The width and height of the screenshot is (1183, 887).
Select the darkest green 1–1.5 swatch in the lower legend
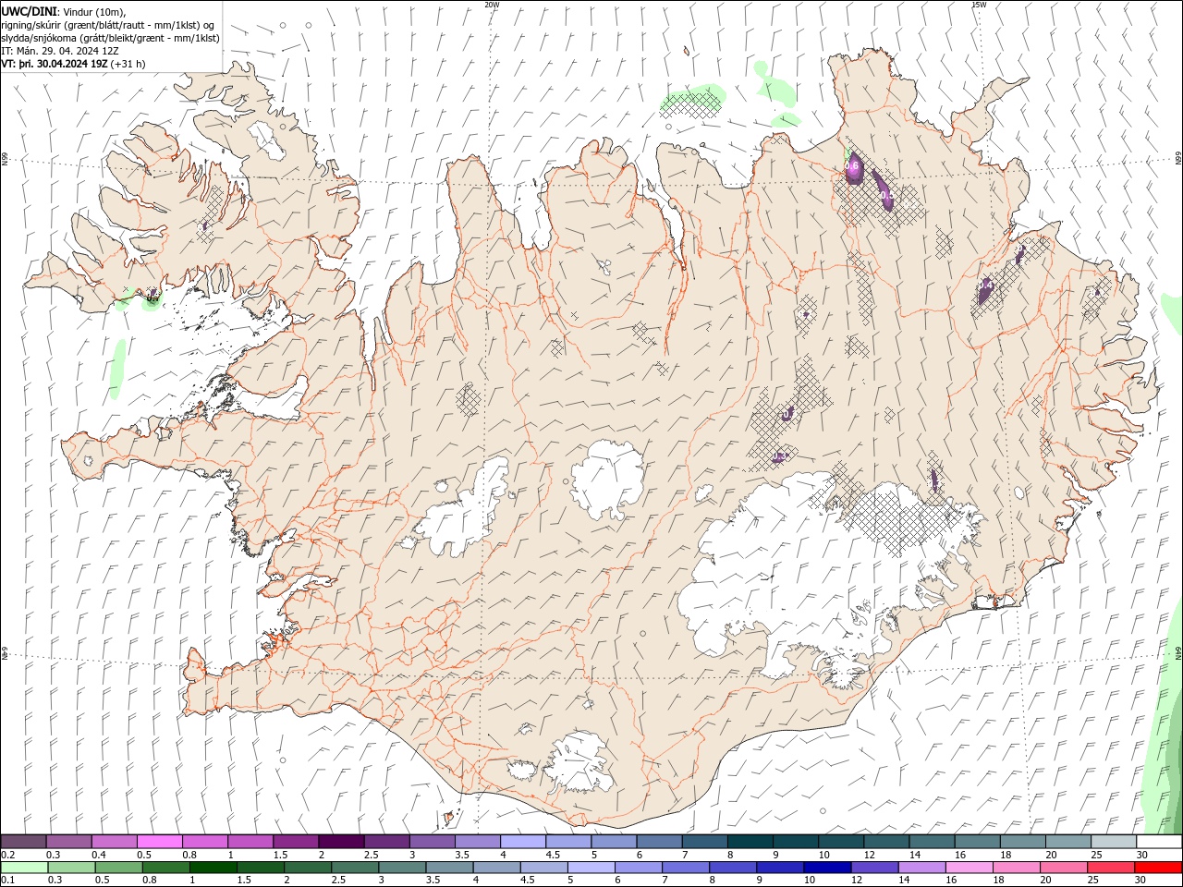coord(213,868)
